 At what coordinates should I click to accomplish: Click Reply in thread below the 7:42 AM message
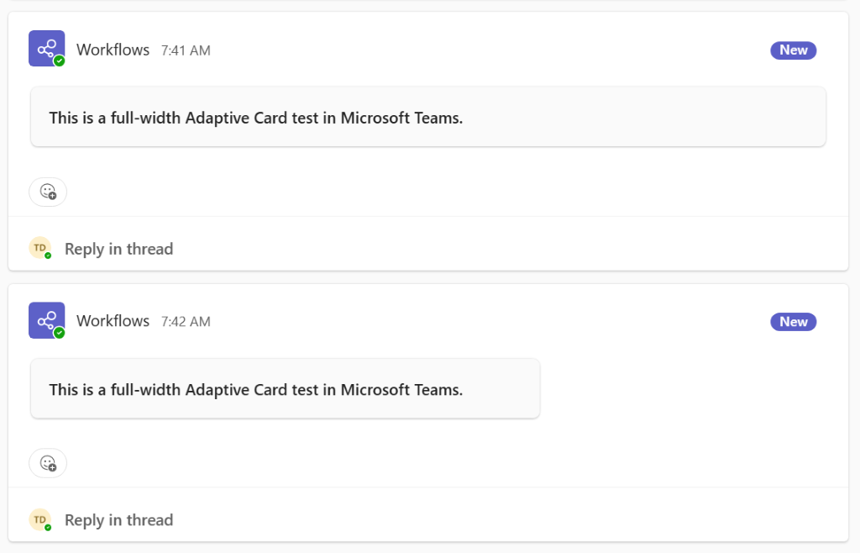tap(118, 520)
